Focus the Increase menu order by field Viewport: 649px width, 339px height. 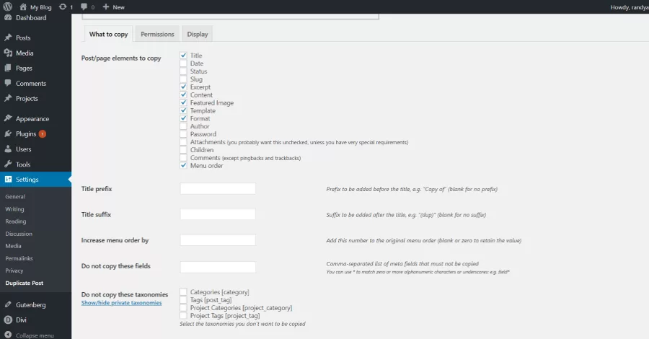[218, 240]
